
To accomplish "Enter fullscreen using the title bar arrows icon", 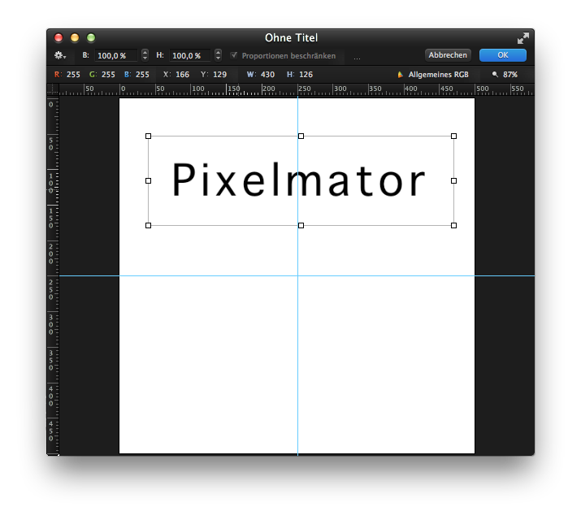I will click(522, 38).
